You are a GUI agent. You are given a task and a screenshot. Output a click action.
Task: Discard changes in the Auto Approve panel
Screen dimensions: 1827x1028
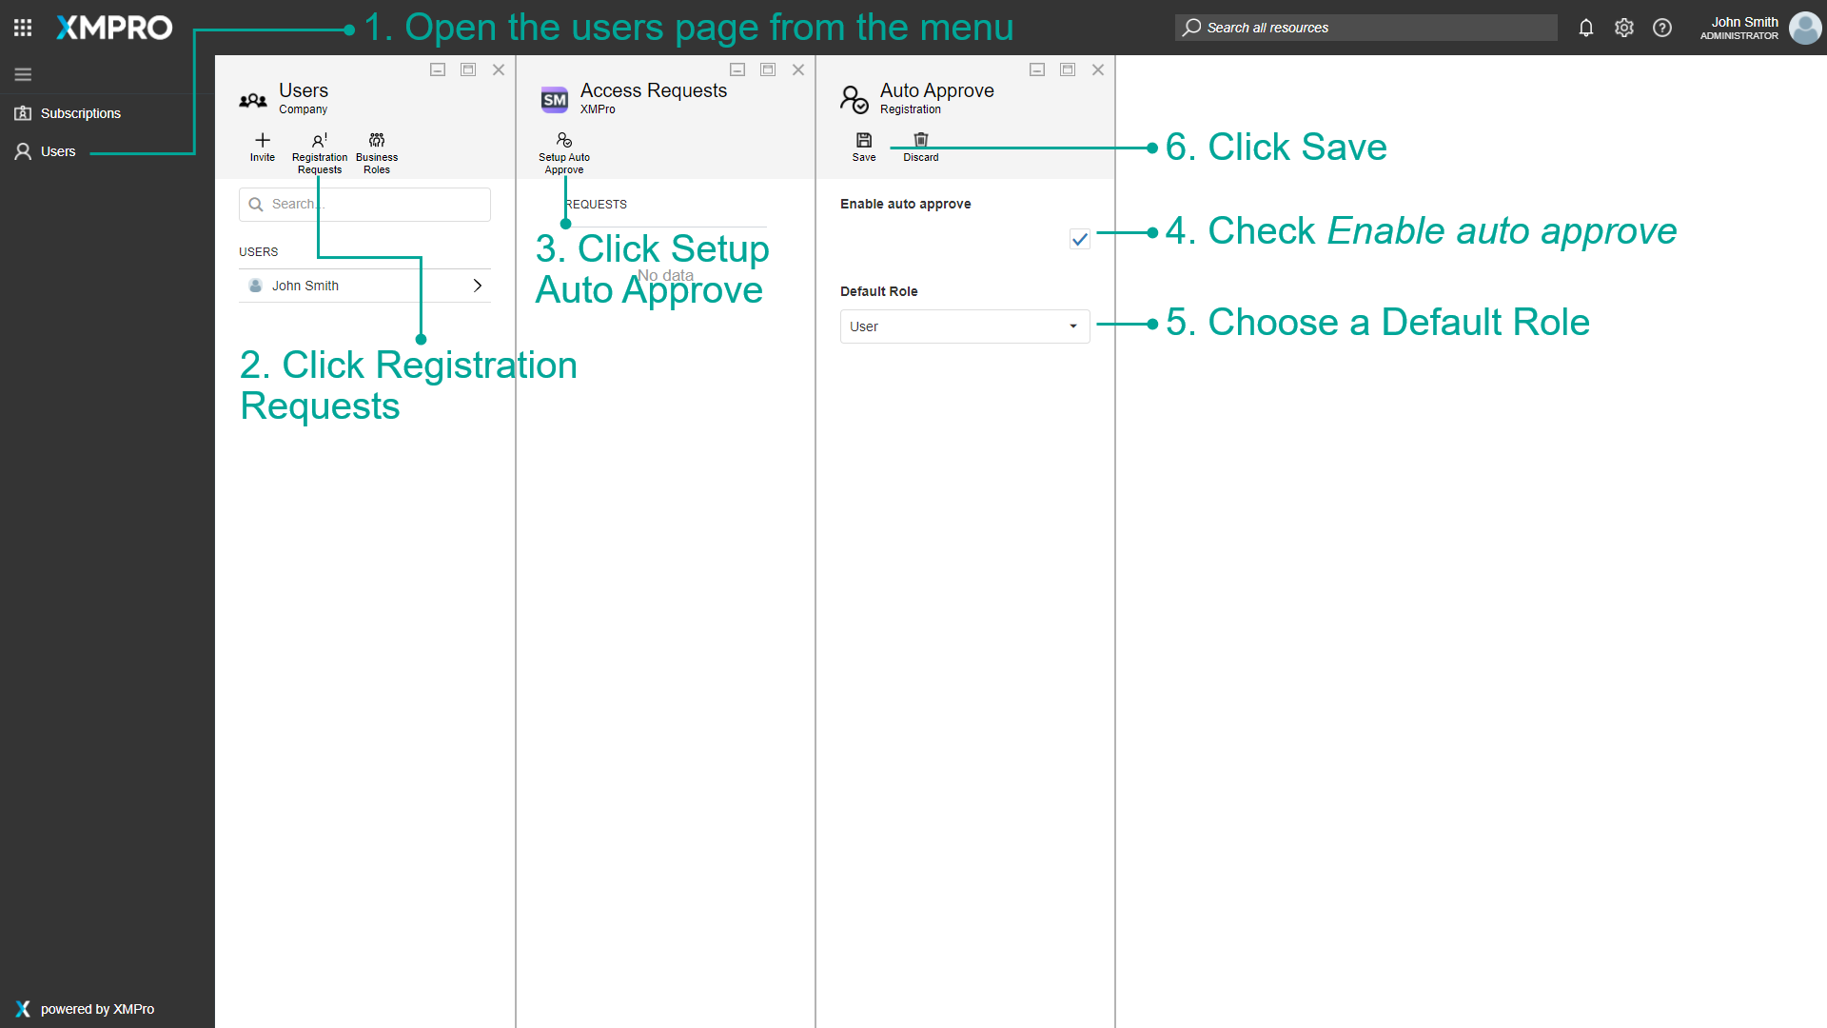[x=920, y=145]
